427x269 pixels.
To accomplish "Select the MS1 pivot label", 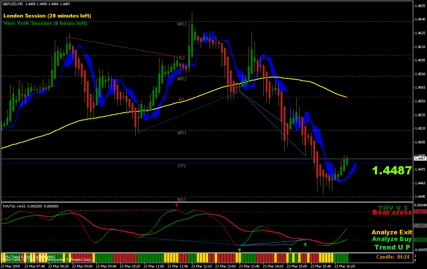I will coord(181,200).
